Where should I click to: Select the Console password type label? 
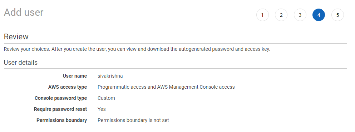61,98
